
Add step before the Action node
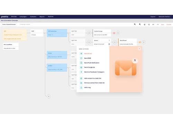pyautogui.click(x=89, y=42)
